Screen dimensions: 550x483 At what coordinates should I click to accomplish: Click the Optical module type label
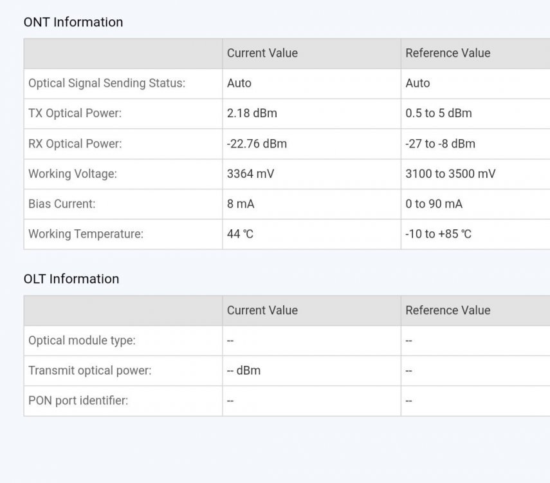tap(82, 341)
